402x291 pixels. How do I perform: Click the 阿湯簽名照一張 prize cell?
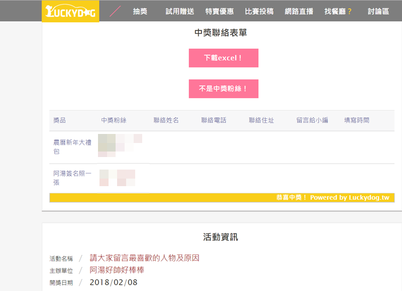point(72,178)
